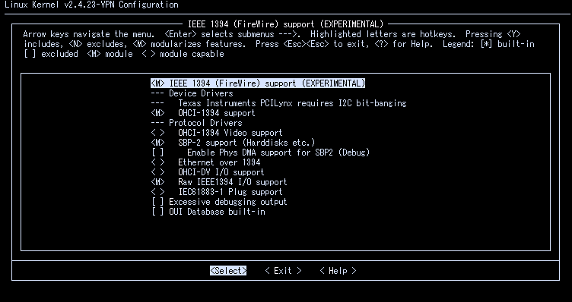Click Texas Instruments PCILynx requires I2C bit-banging
Viewport: 572px width, 302px height.
coord(292,103)
